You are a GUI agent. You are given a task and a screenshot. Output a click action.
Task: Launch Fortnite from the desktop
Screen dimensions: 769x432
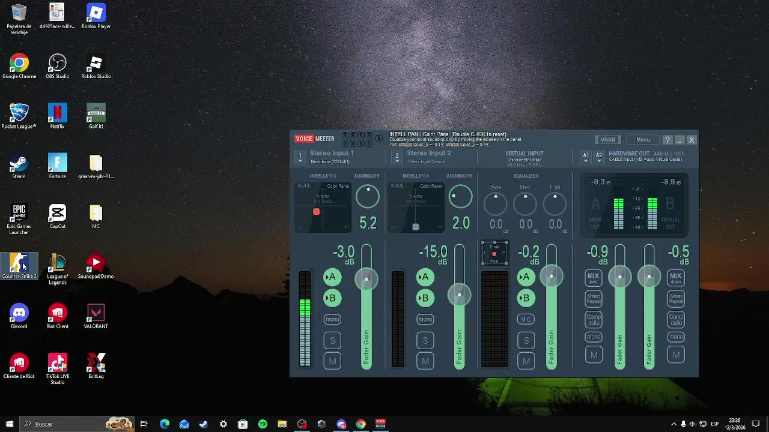58,167
